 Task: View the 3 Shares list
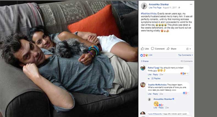pos(144,61)
